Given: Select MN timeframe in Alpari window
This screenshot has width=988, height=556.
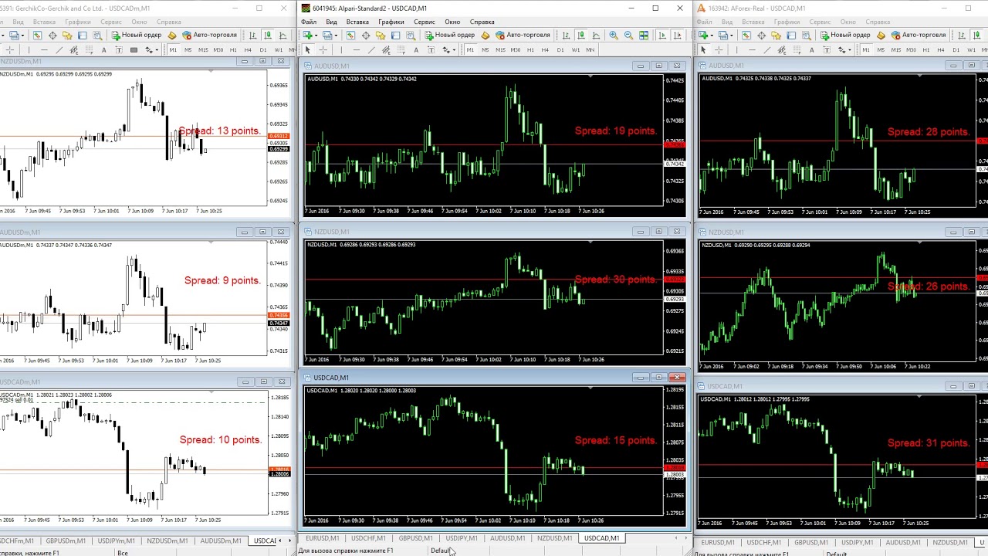Looking at the screenshot, I should [590, 49].
